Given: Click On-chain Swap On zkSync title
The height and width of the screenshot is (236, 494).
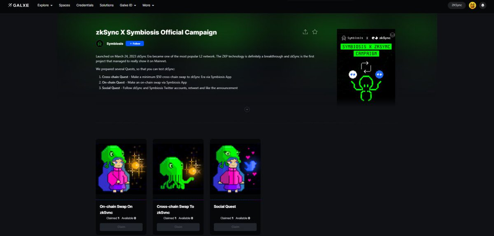Looking at the screenshot, I should [x=116, y=209].
